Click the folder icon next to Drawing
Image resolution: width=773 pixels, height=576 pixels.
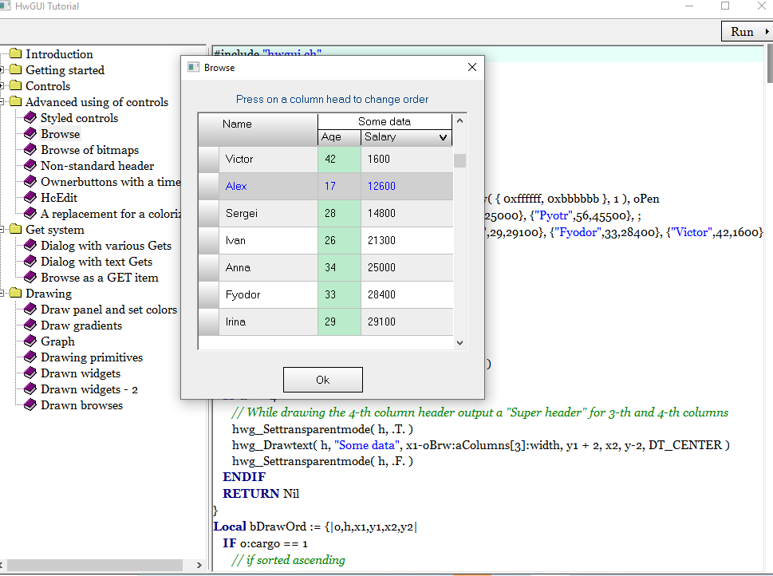15,294
